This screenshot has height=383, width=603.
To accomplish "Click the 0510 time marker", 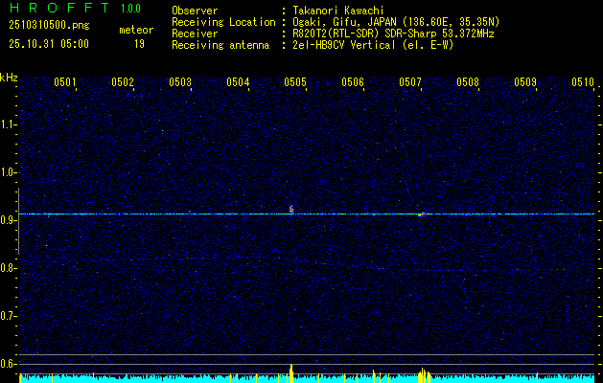I will (583, 82).
